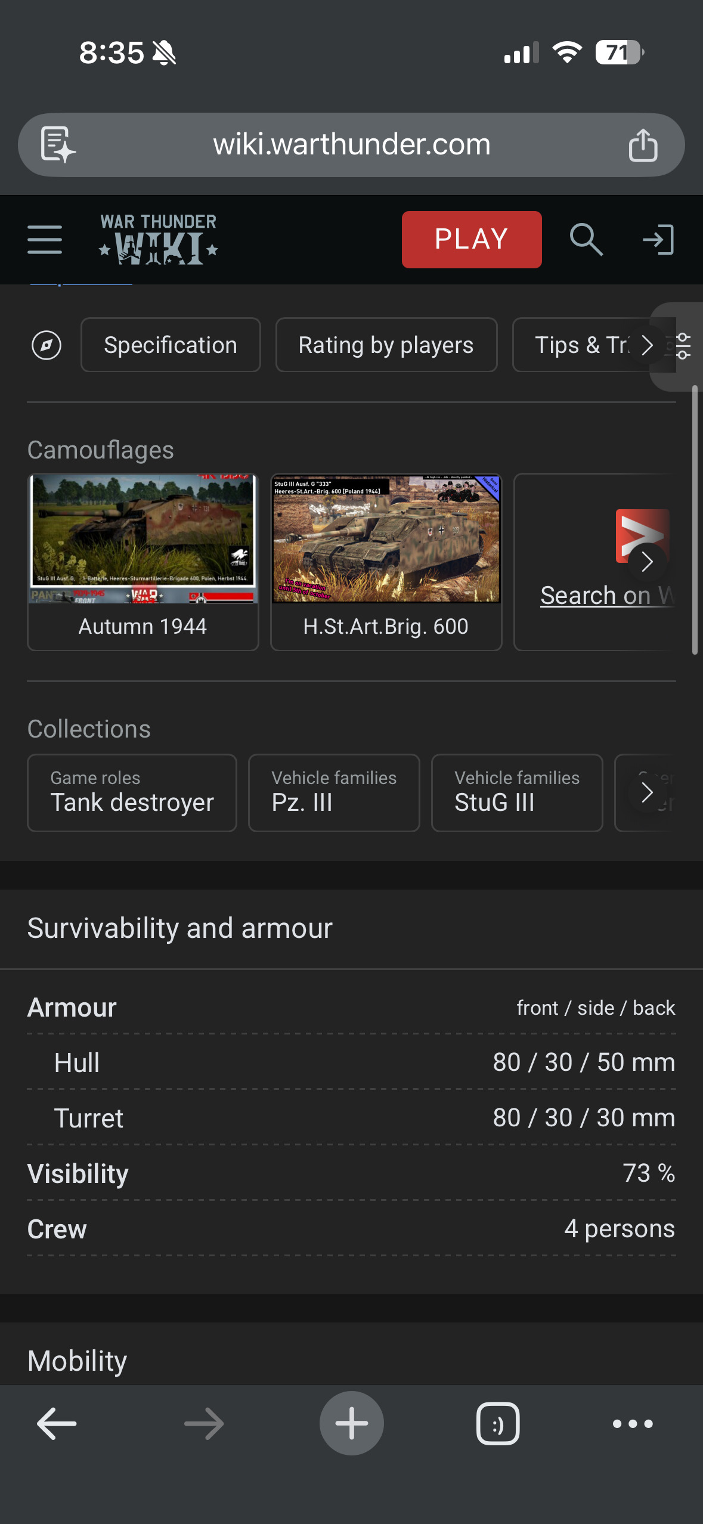Go back with browser back arrow
Viewport: 703px width, 1524px height.
[57, 1424]
